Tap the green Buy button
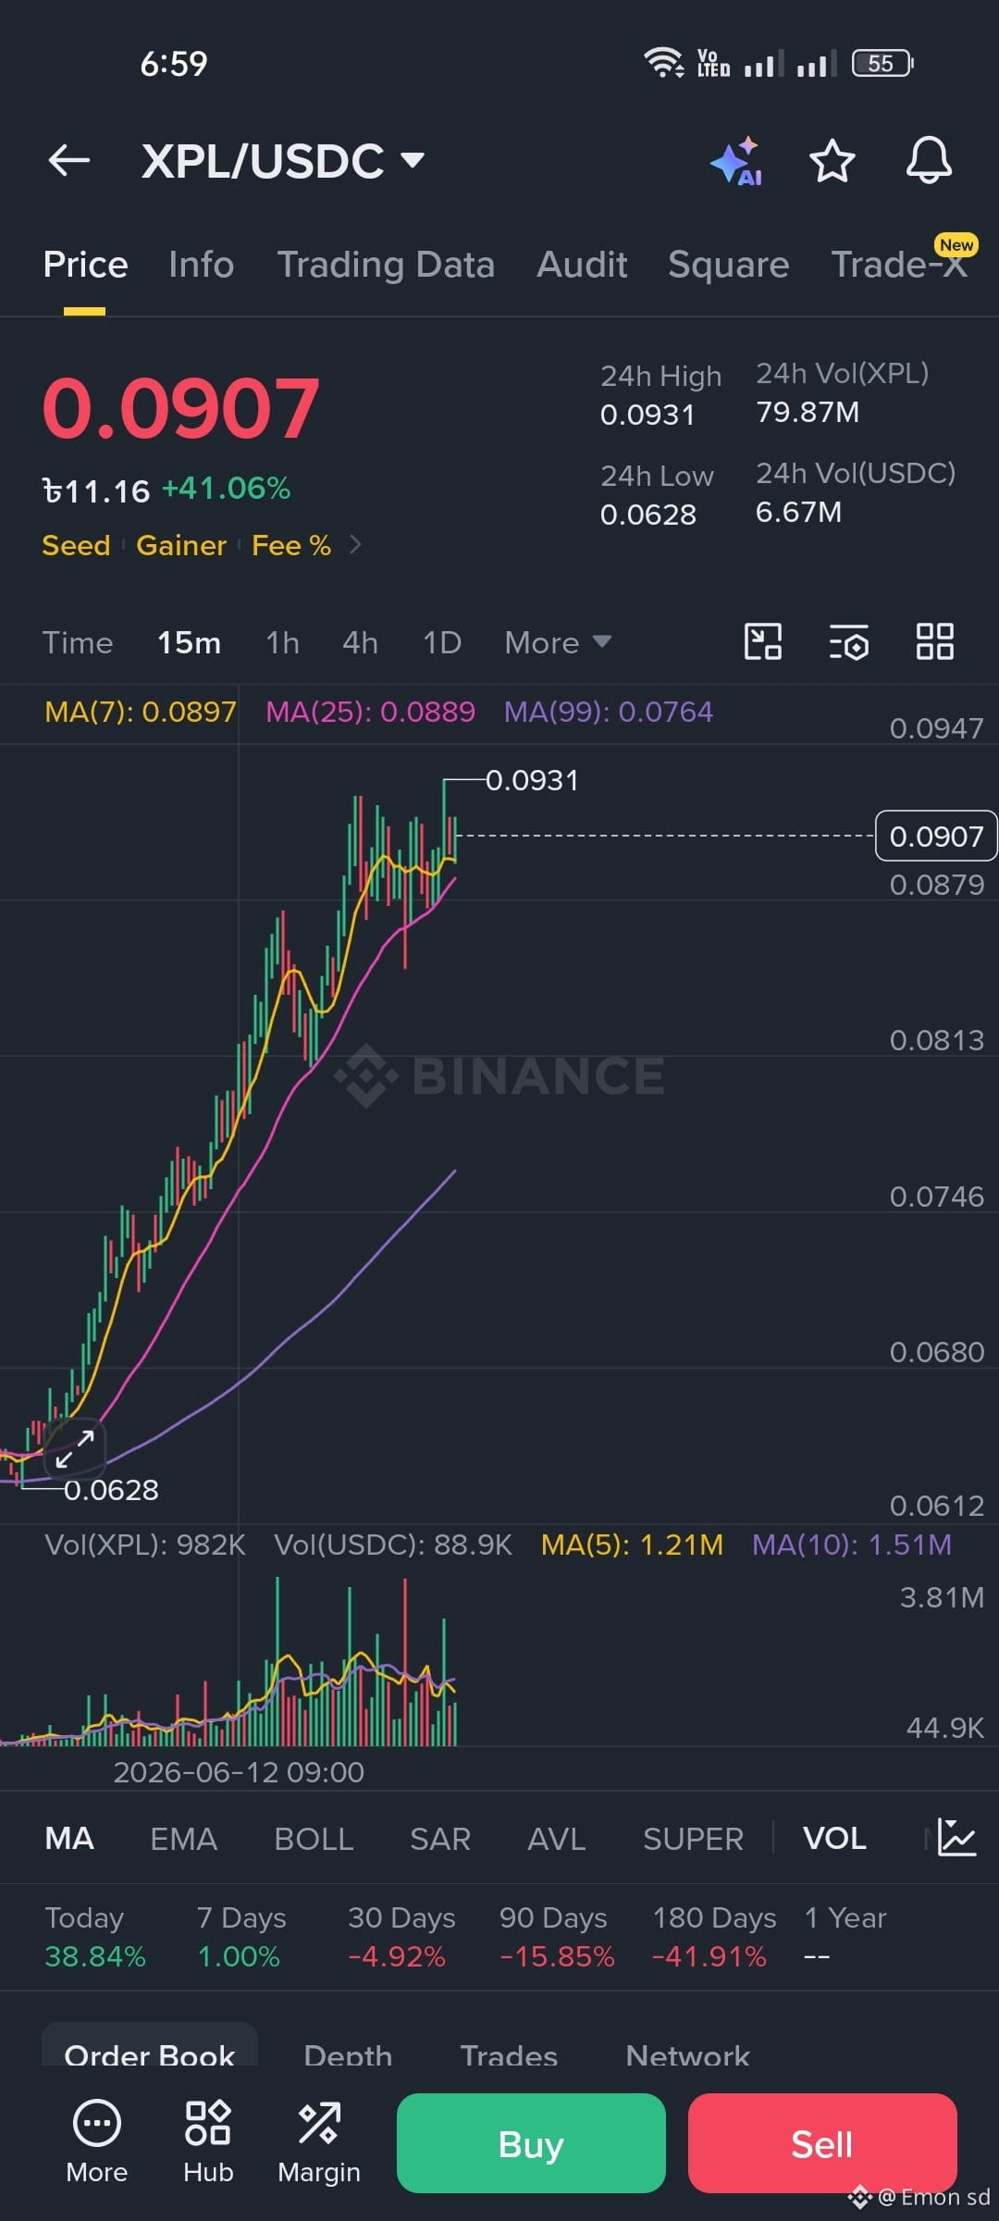The image size is (999, 2221). click(x=531, y=2143)
